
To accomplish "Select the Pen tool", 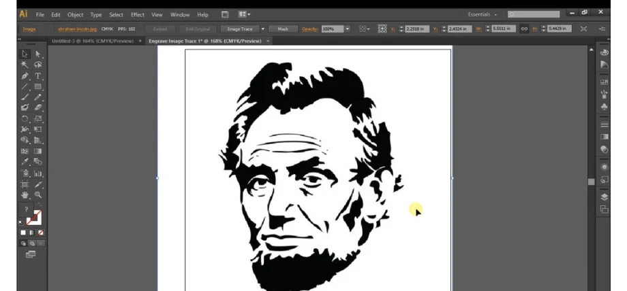I will tap(25, 76).
